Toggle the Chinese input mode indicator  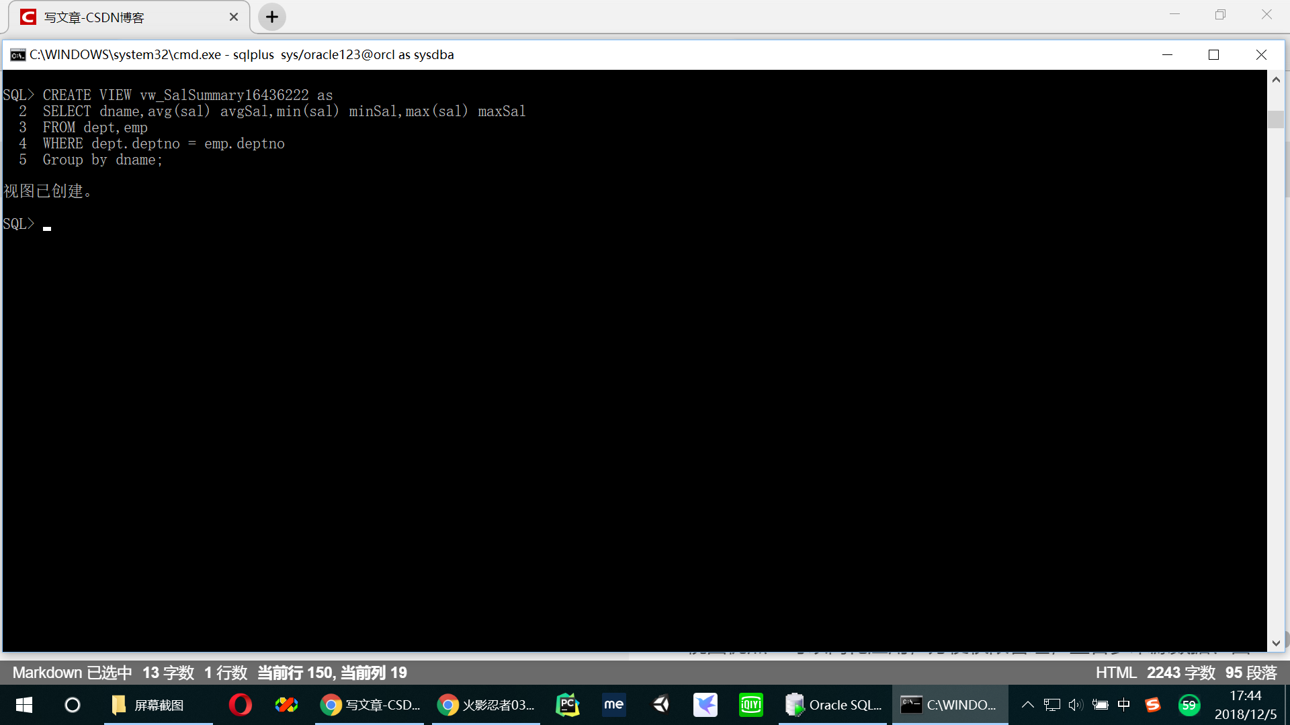point(1123,705)
